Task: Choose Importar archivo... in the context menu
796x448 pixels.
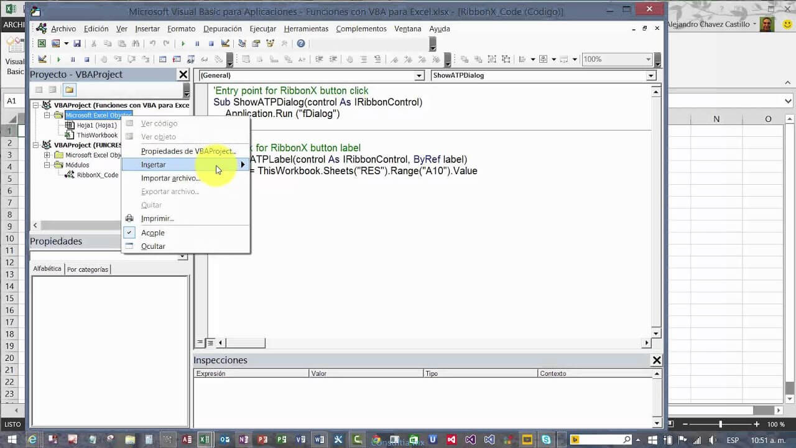Action: [x=170, y=178]
